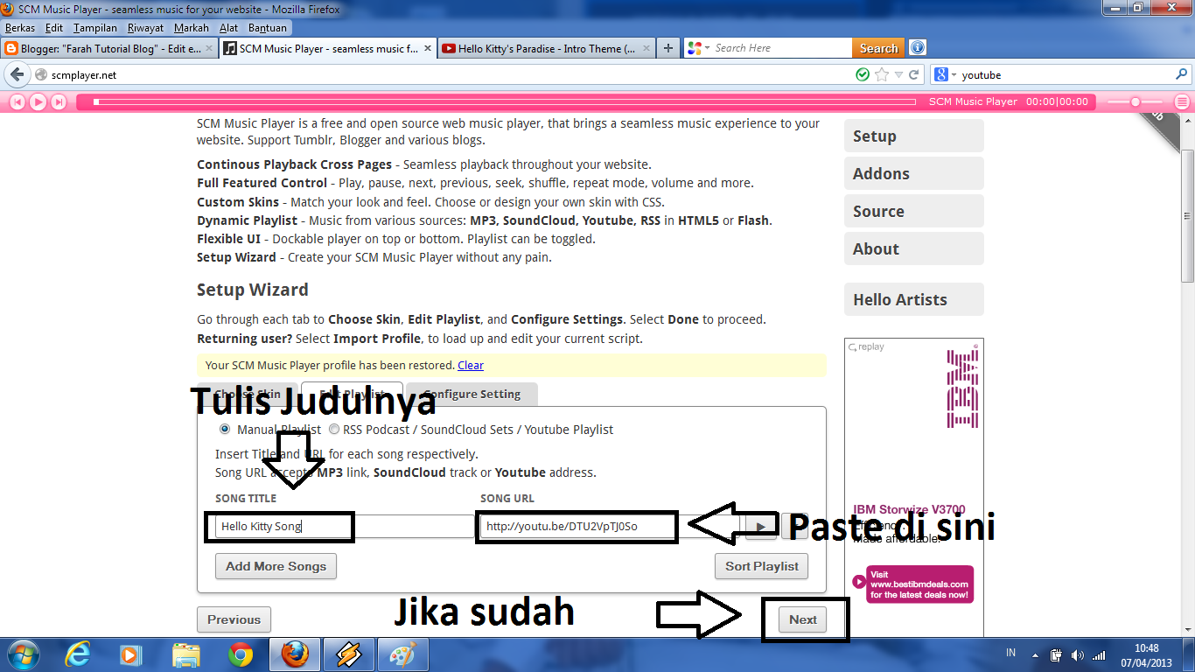Click the green site safety check icon

(863, 74)
